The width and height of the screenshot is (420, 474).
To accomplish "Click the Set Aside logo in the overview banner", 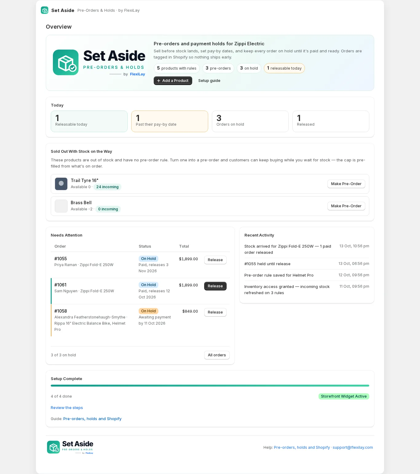I will point(99,63).
